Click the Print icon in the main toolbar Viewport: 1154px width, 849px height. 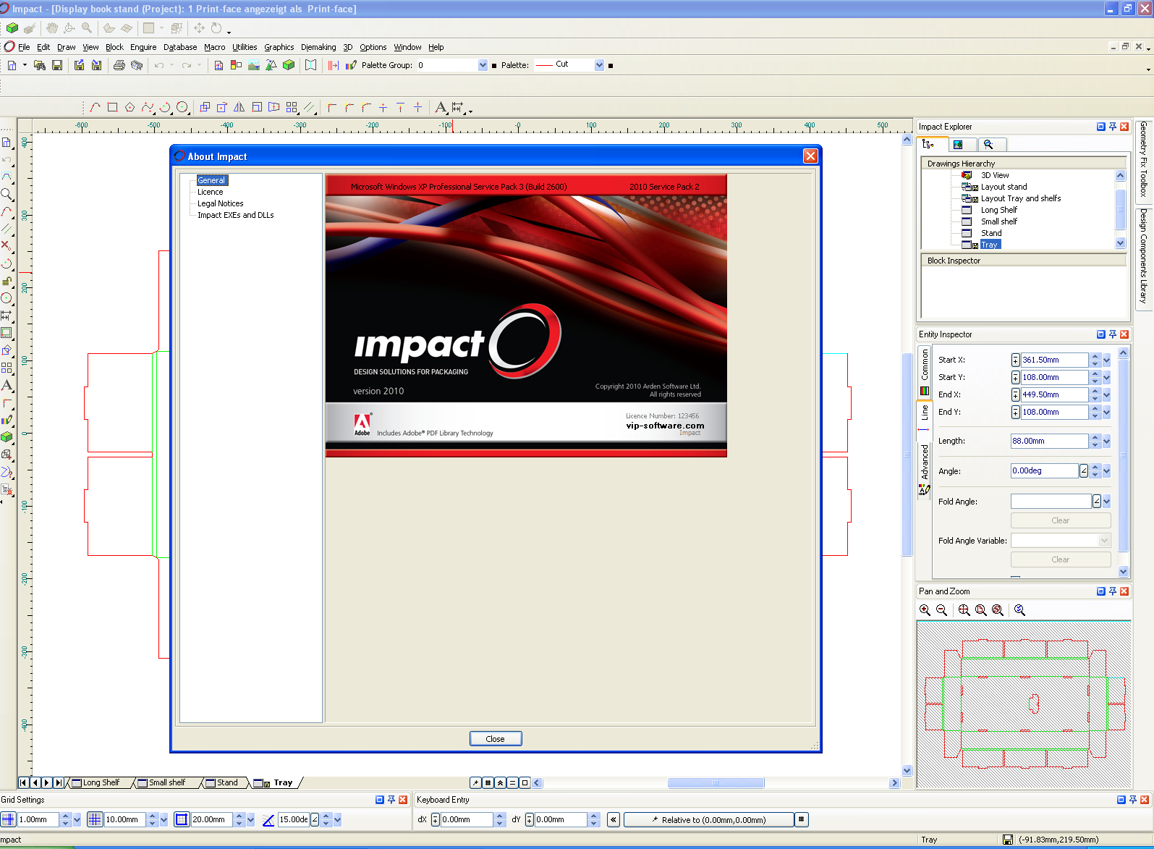(119, 65)
